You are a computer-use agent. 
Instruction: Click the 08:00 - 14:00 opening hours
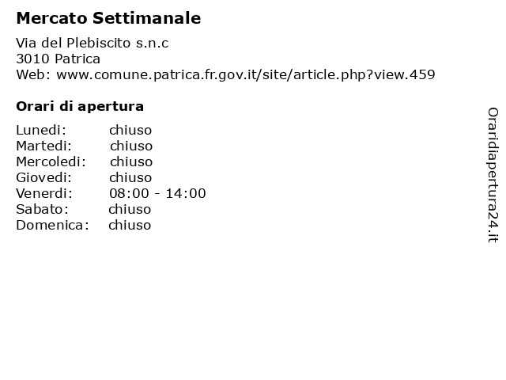[x=157, y=193]
